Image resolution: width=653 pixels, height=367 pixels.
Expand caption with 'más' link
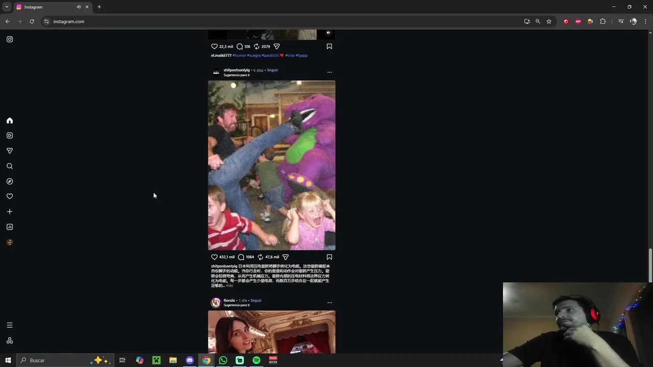click(229, 285)
